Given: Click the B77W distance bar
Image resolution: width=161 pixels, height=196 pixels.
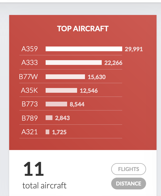Looking at the screenshot, I should (x=65, y=77).
